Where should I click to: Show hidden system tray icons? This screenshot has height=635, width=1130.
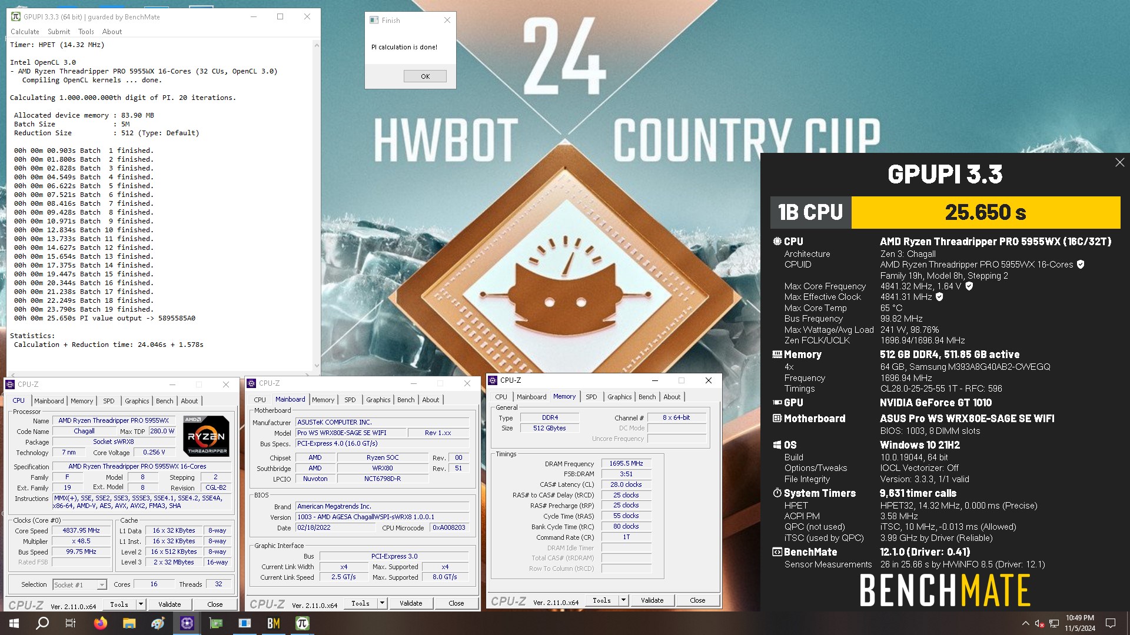1025,623
